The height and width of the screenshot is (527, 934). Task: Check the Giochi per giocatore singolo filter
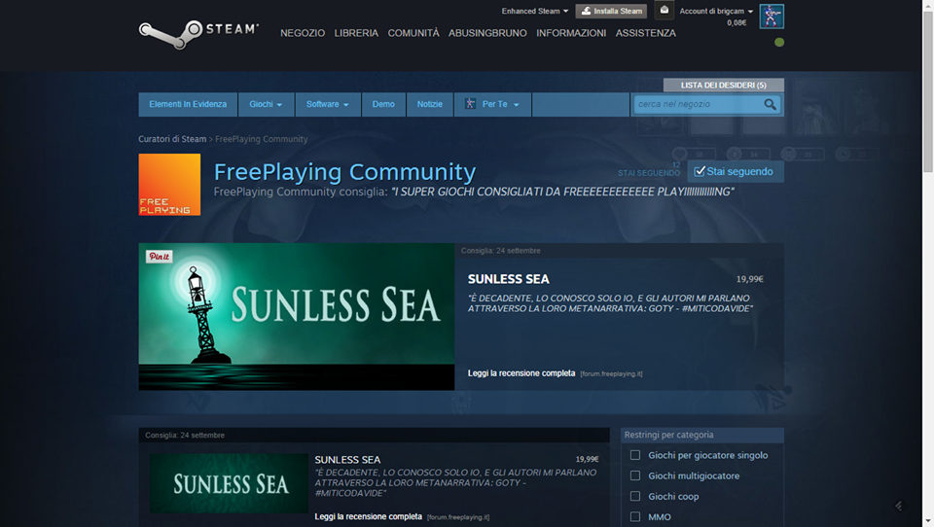[635, 455]
